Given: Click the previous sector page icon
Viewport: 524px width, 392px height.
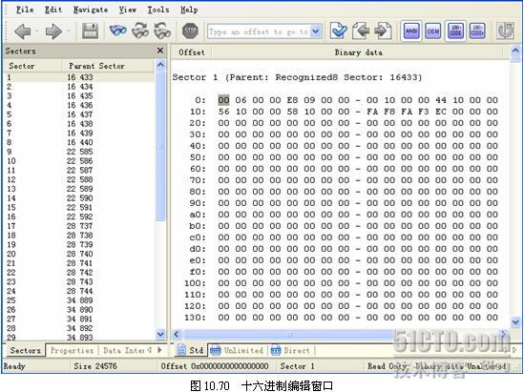Looking at the screenshot, I should tap(361, 31).
